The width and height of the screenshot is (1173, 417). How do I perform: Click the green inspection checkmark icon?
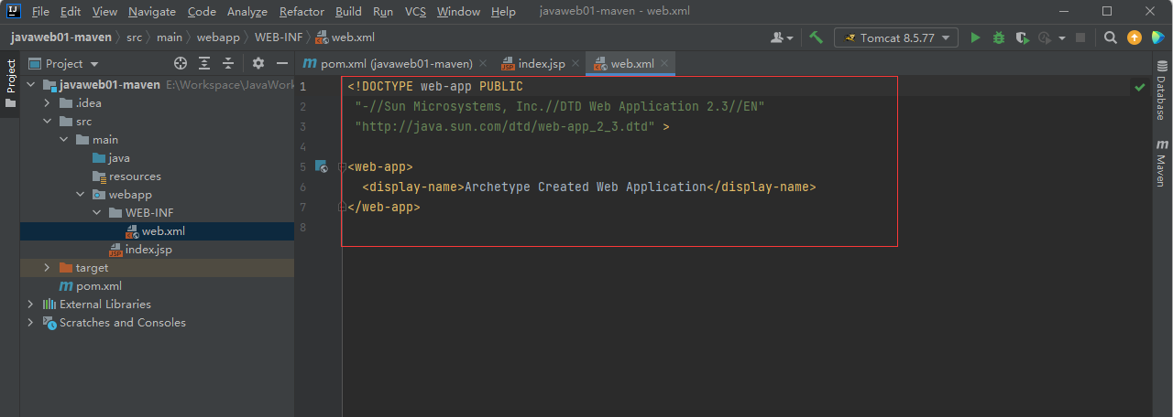1139,87
